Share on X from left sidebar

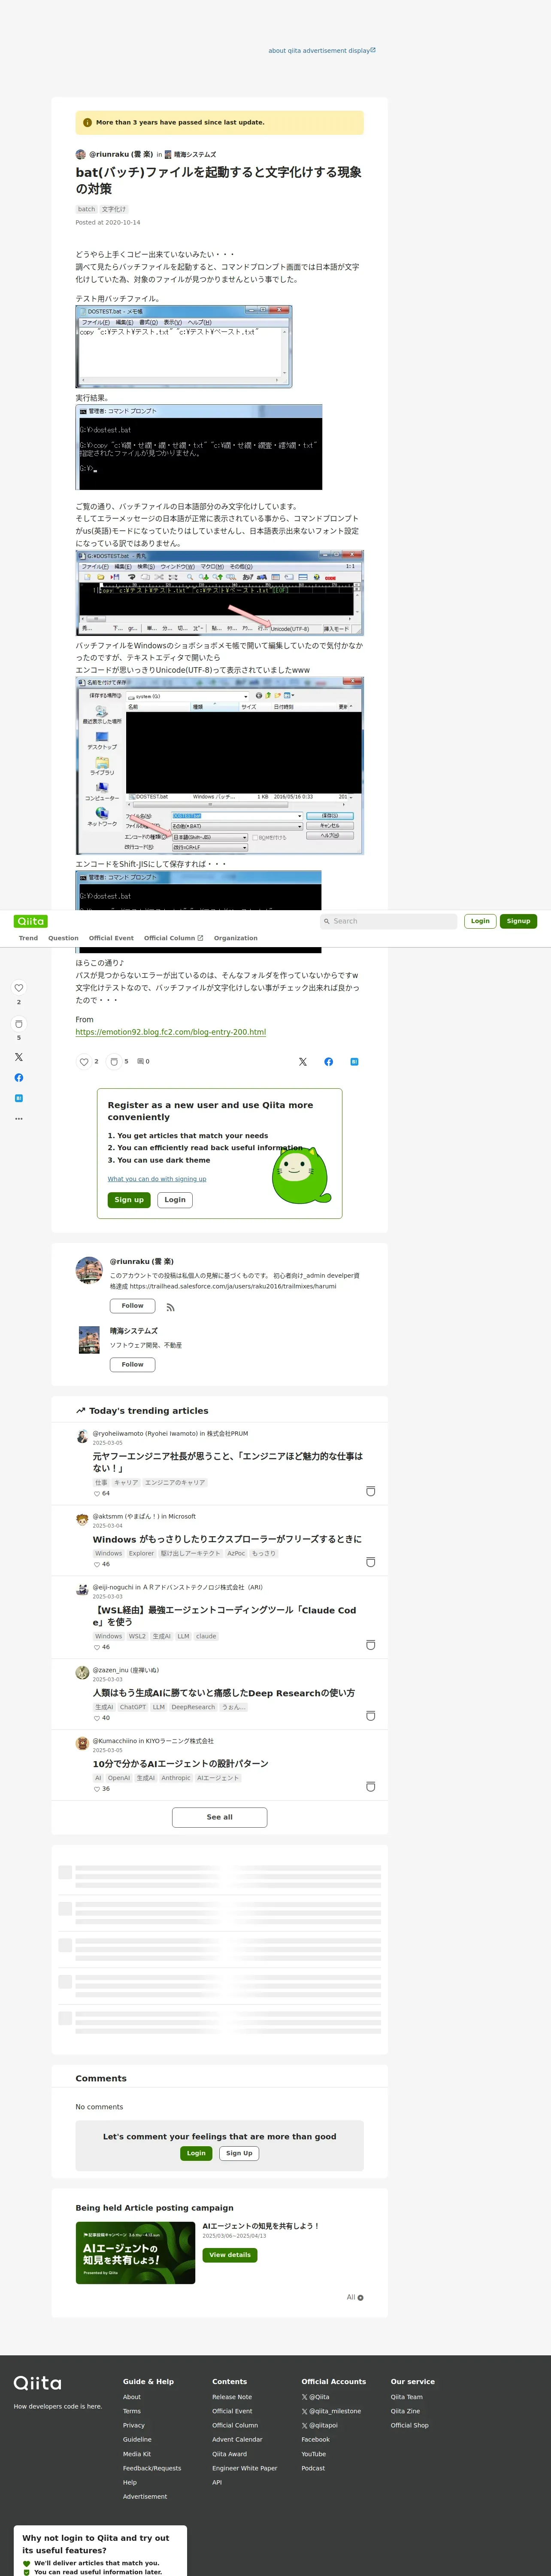coord(19,1057)
